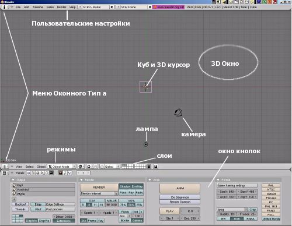
Task: Toggle the Ray tracing button
Action: (x=131, y=193)
